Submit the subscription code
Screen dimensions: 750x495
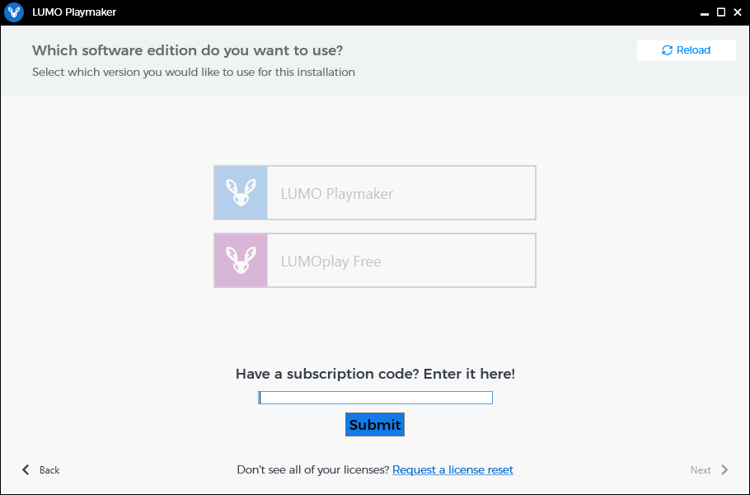(375, 425)
